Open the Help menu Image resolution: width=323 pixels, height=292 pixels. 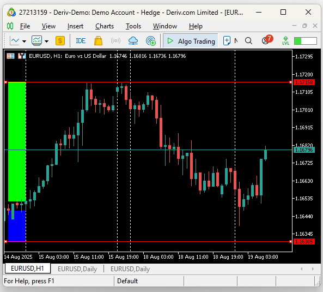click(196, 26)
